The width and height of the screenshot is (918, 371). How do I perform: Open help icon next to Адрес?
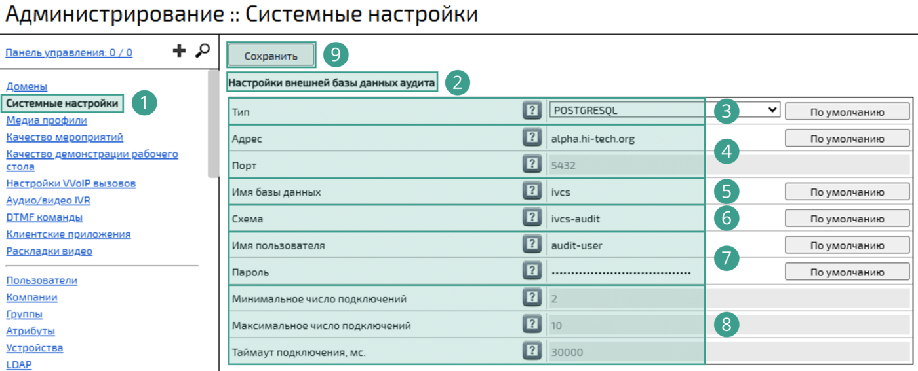coord(532,137)
